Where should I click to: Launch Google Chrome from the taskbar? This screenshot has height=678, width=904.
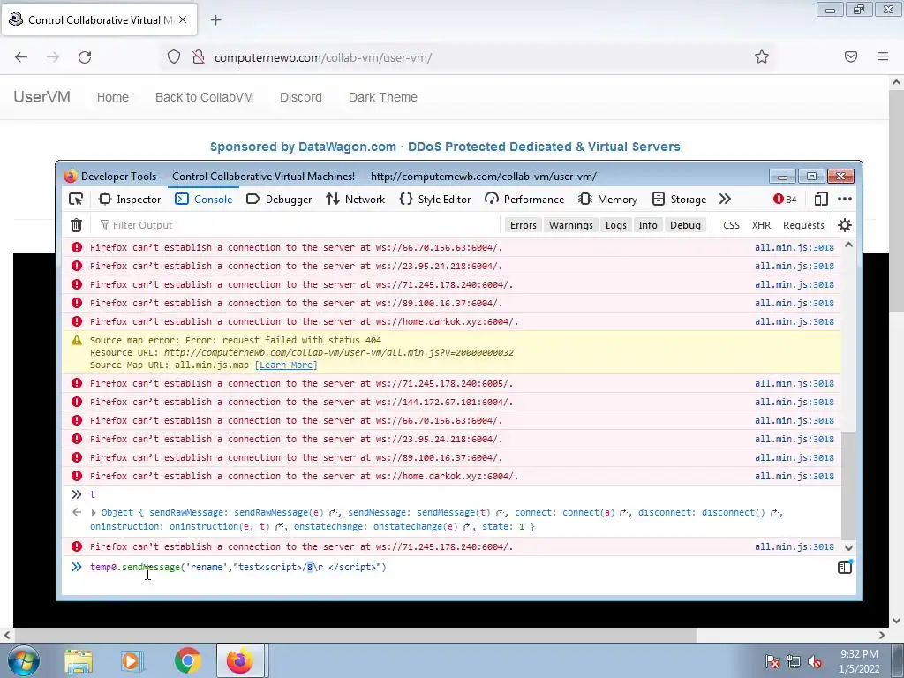tap(187, 660)
